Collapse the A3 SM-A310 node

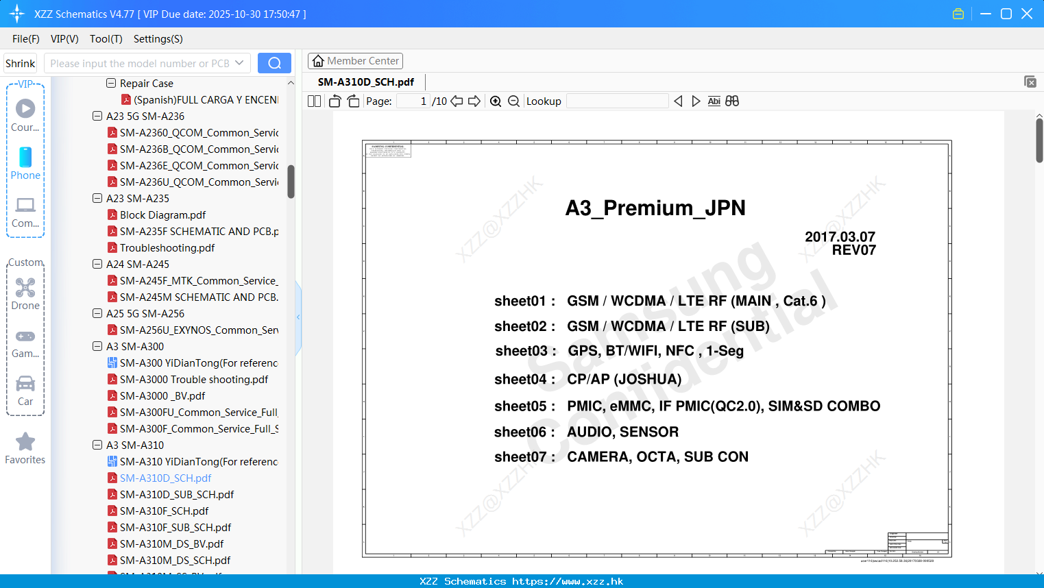coord(97,445)
